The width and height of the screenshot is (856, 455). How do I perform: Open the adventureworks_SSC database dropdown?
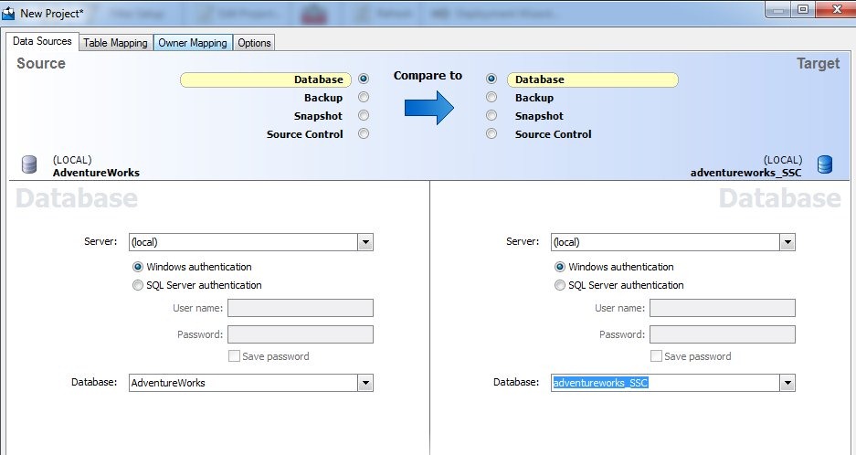click(x=787, y=383)
